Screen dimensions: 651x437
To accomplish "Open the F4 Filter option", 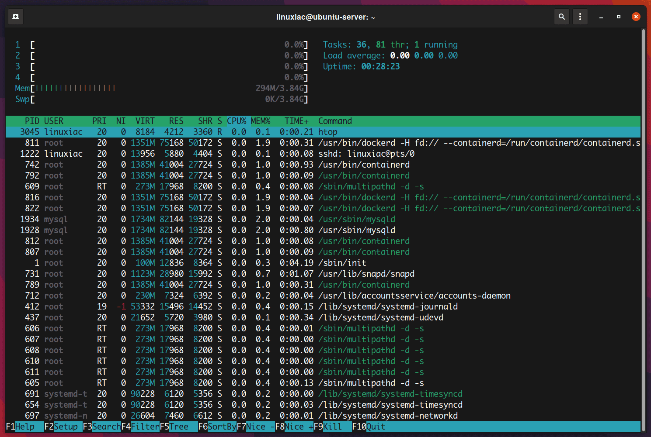I will click(x=140, y=427).
